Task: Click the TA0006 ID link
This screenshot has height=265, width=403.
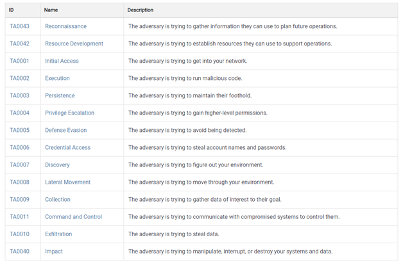Action: 18,147
